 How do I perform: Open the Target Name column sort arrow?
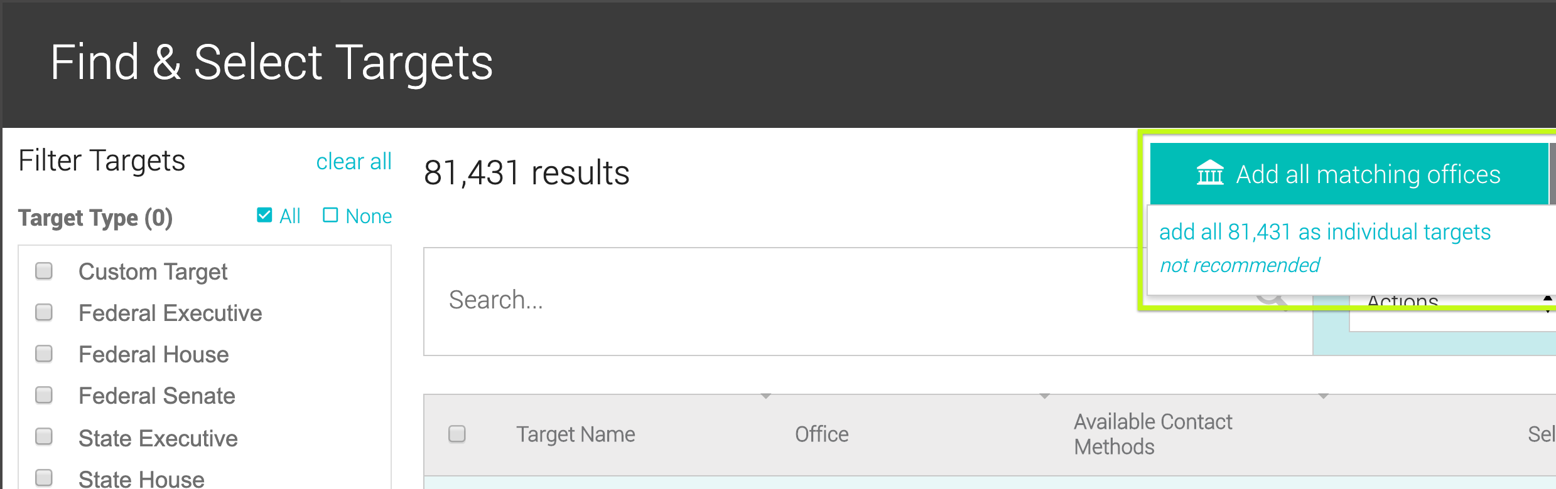[x=765, y=396]
